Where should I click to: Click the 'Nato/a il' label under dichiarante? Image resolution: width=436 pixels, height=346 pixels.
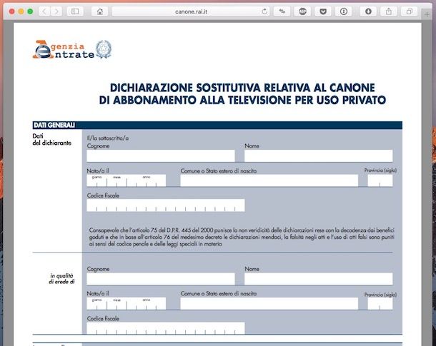98,171
